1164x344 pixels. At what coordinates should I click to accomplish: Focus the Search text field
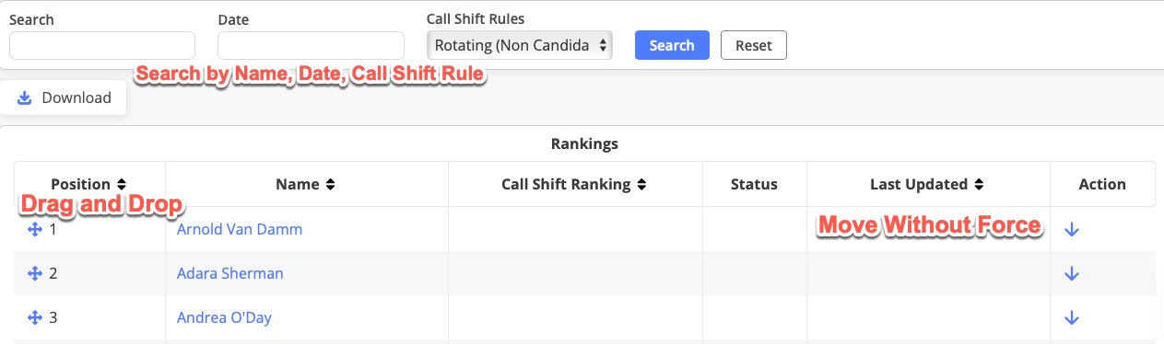pos(102,45)
